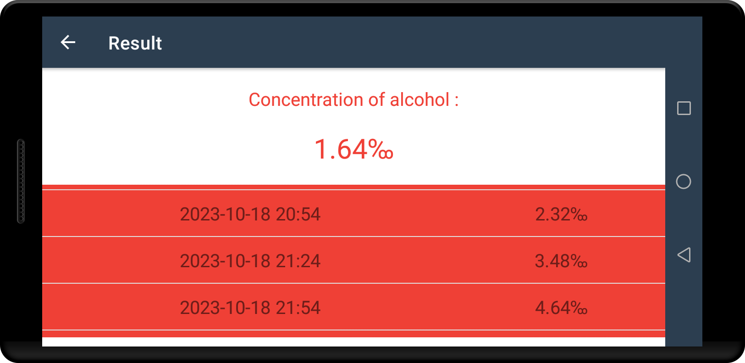The image size is (745, 363).
Task: Tap the back arrow in header
Action: (x=68, y=43)
